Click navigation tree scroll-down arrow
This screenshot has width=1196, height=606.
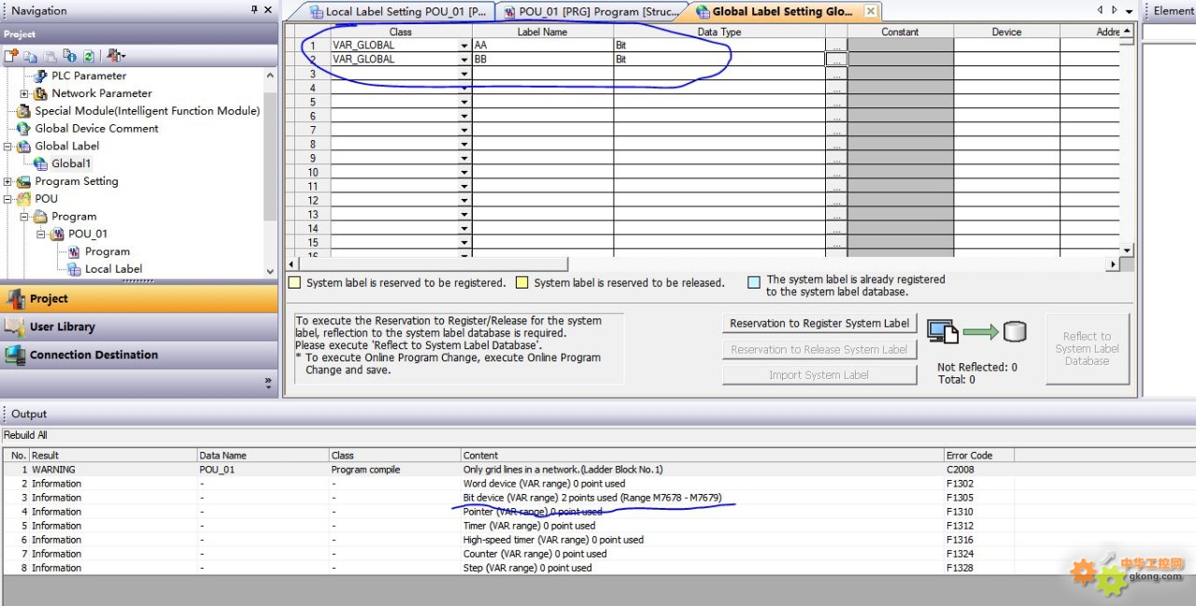(271, 271)
